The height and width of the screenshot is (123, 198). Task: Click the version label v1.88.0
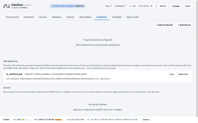pos(27,5)
